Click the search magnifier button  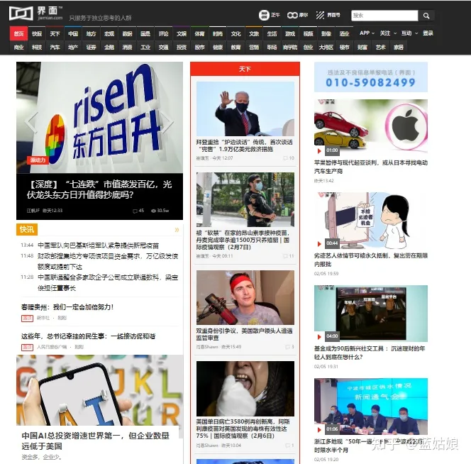pos(426,16)
